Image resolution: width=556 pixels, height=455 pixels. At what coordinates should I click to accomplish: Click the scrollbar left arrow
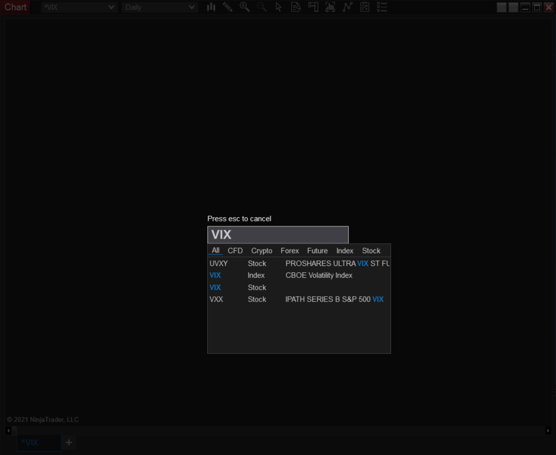(8, 430)
